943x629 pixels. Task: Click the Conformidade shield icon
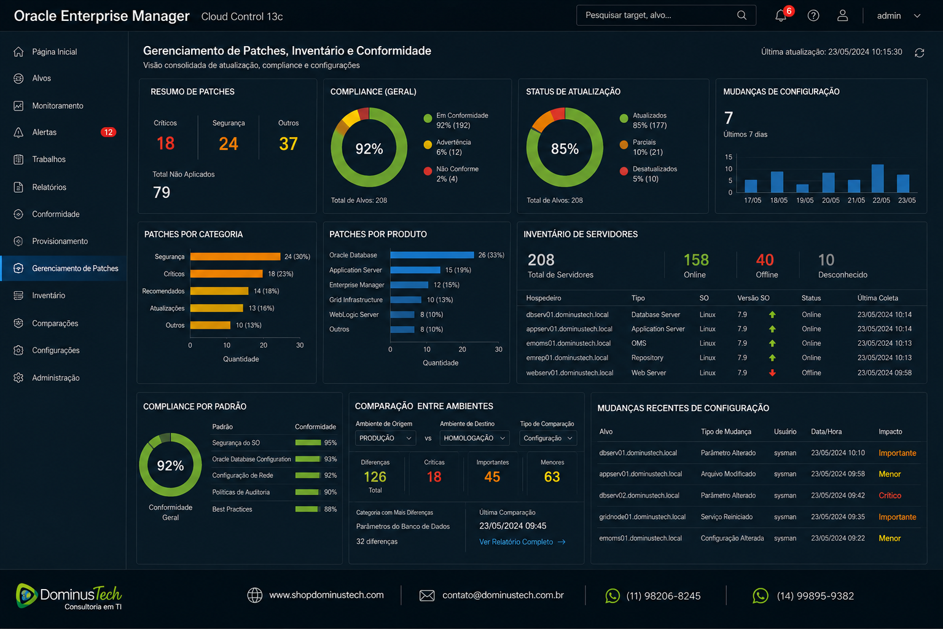(18, 214)
